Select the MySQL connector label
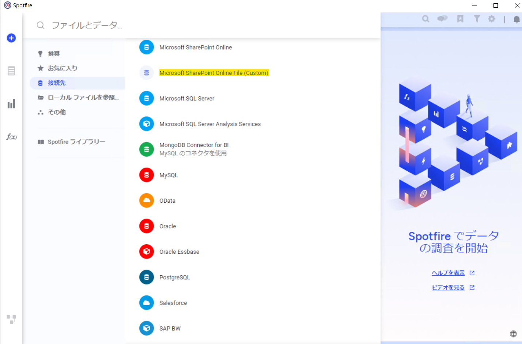Image resolution: width=522 pixels, height=344 pixels. coord(169,175)
